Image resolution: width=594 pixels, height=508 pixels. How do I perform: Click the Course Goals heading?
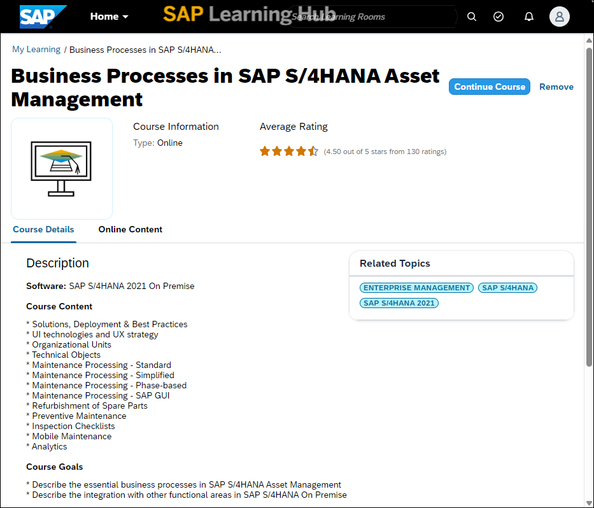pos(55,467)
